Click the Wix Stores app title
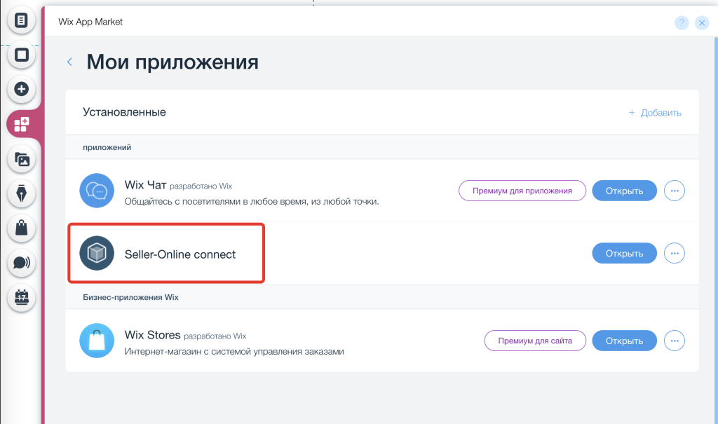 pyautogui.click(x=152, y=335)
